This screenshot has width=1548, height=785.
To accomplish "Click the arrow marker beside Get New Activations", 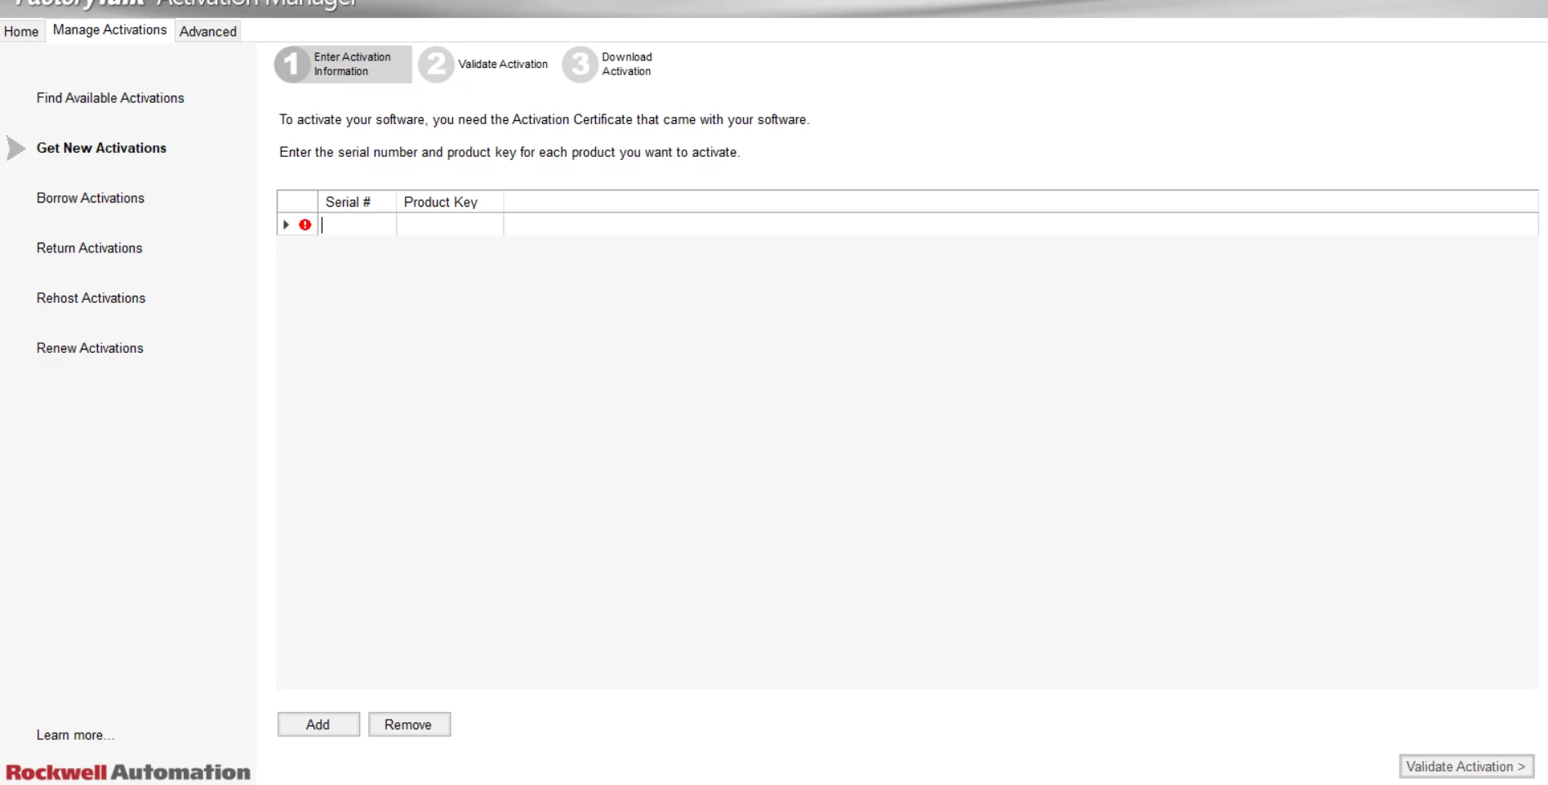I will (16, 148).
